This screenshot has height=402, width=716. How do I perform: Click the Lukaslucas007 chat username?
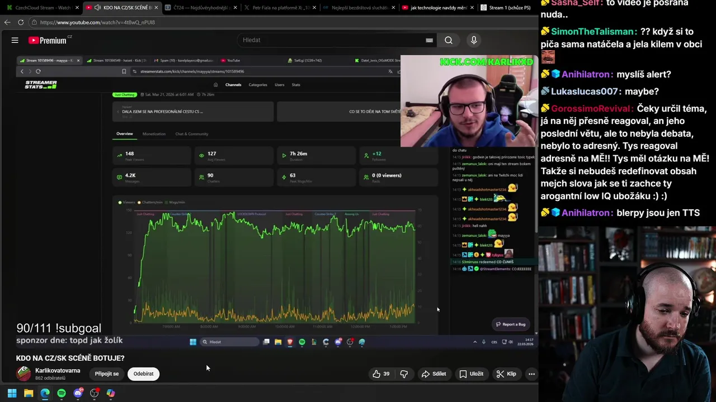585,92
